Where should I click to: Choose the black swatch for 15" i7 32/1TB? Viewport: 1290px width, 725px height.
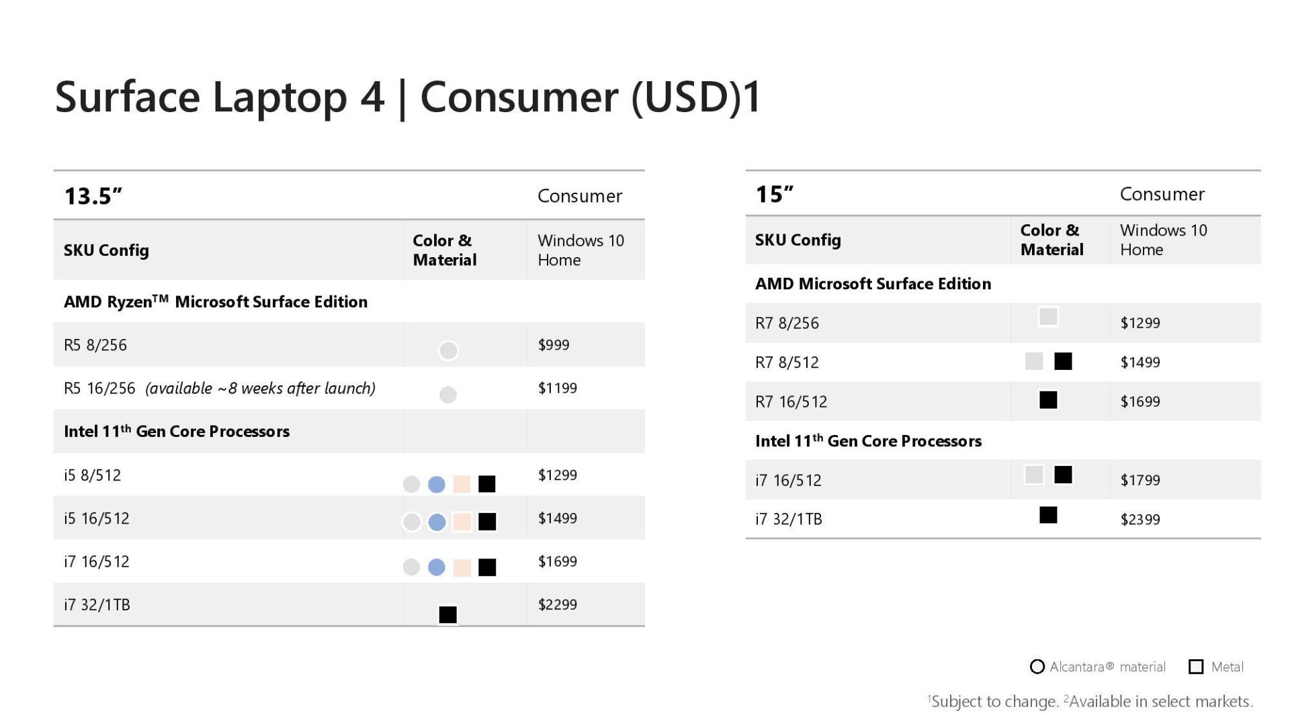(x=1048, y=515)
